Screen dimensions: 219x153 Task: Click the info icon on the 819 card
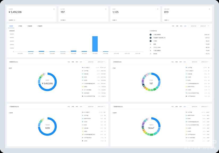click(209, 9)
